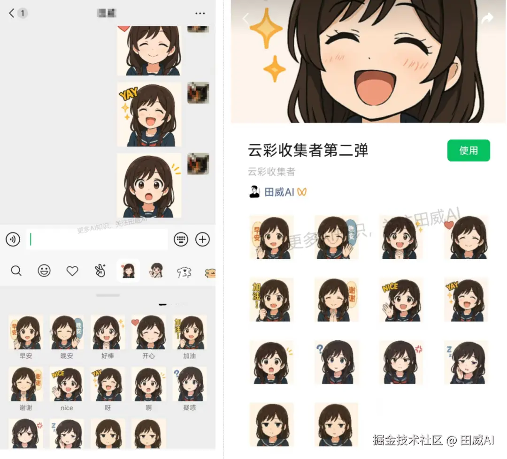Send the 谢谢 sticker from the panel
Viewport: 507px width, 459px height.
(26, 384)
